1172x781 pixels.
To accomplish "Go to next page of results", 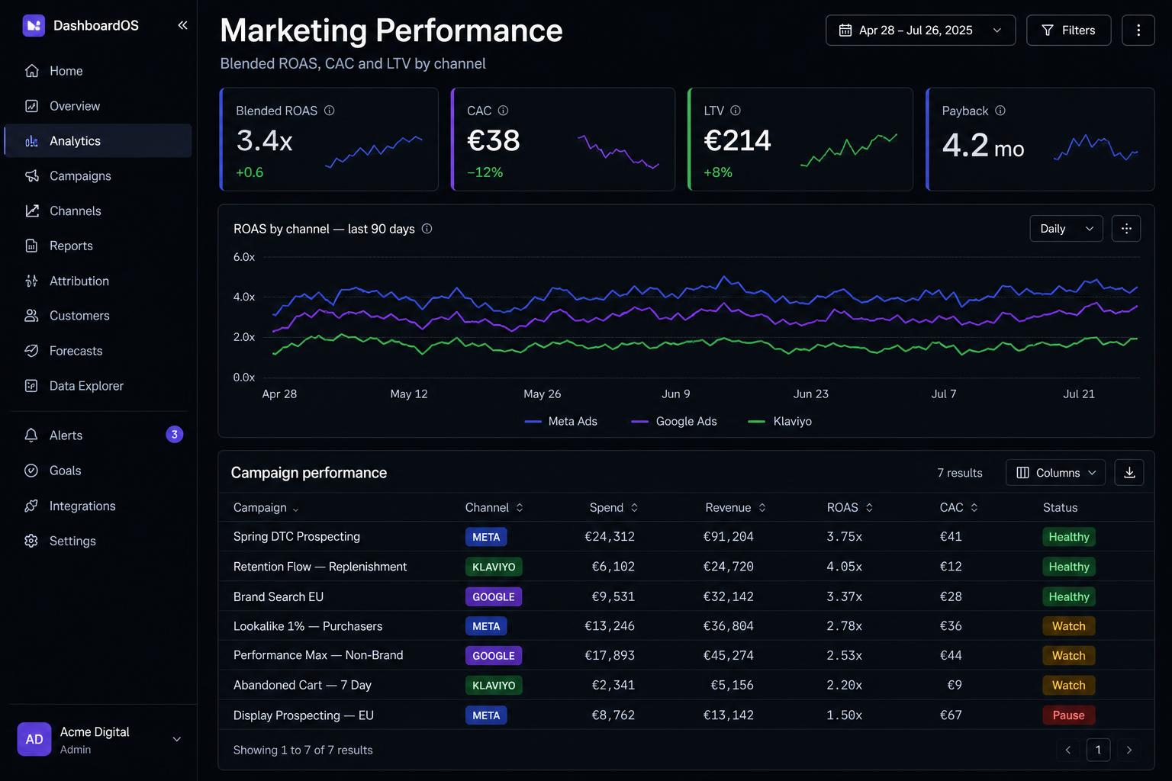I will click(x=1129, y=750).
